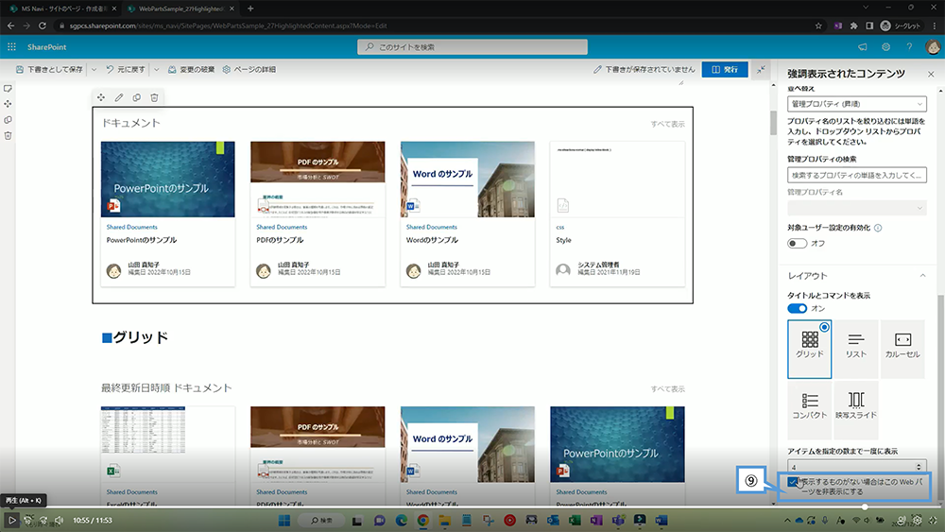The width and height of the screenshot is (945, 532).
Task: Close the Highlighted Content property pane
Action: 931,74
